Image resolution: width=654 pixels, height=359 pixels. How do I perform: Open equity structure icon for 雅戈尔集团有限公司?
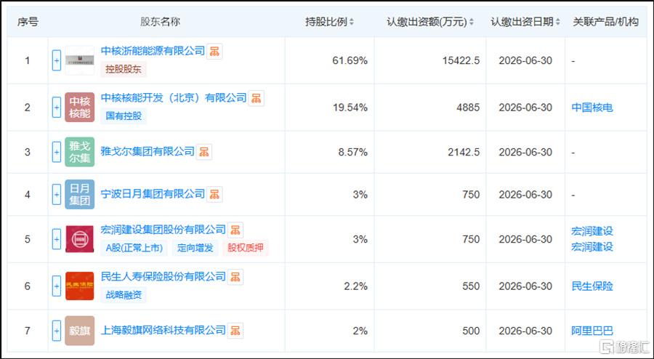[x=204, y=152]
